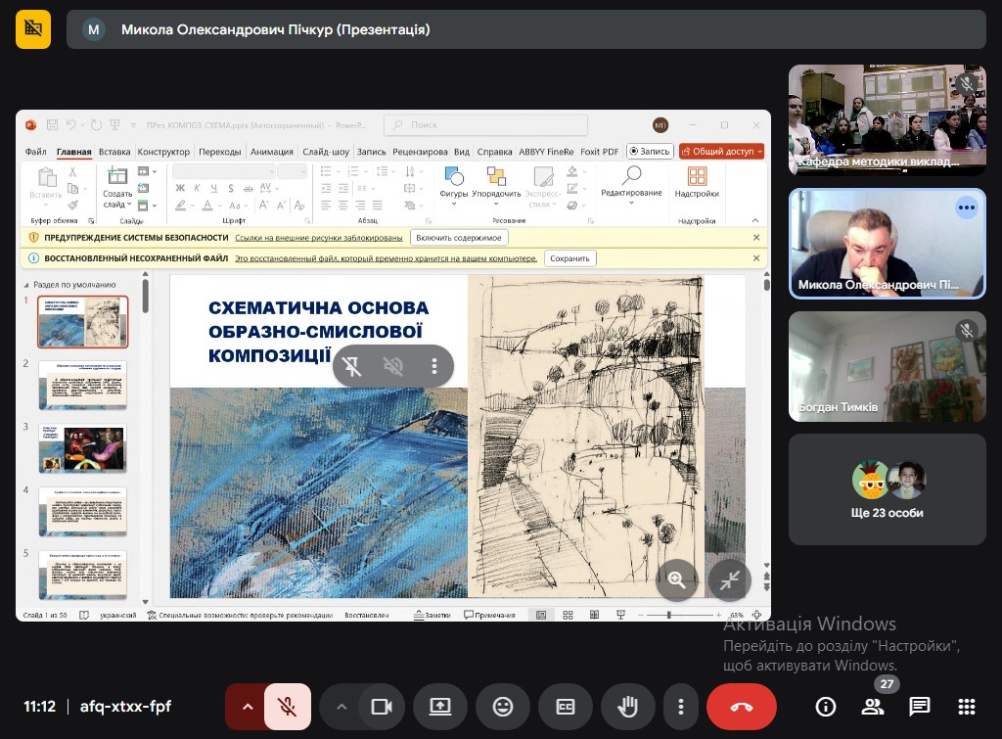Open the chat messages panel
This screenshot has width=1002, height=739.
(x=919, y=707)
